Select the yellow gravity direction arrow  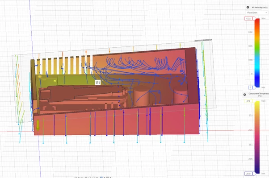[38, 125]
